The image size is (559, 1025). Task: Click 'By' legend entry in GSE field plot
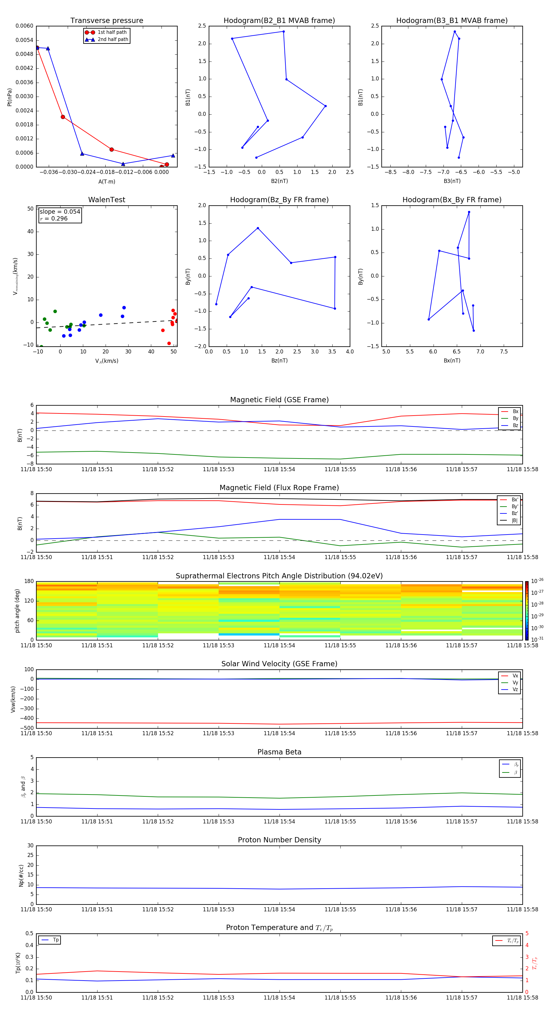[x=510, y=418]
